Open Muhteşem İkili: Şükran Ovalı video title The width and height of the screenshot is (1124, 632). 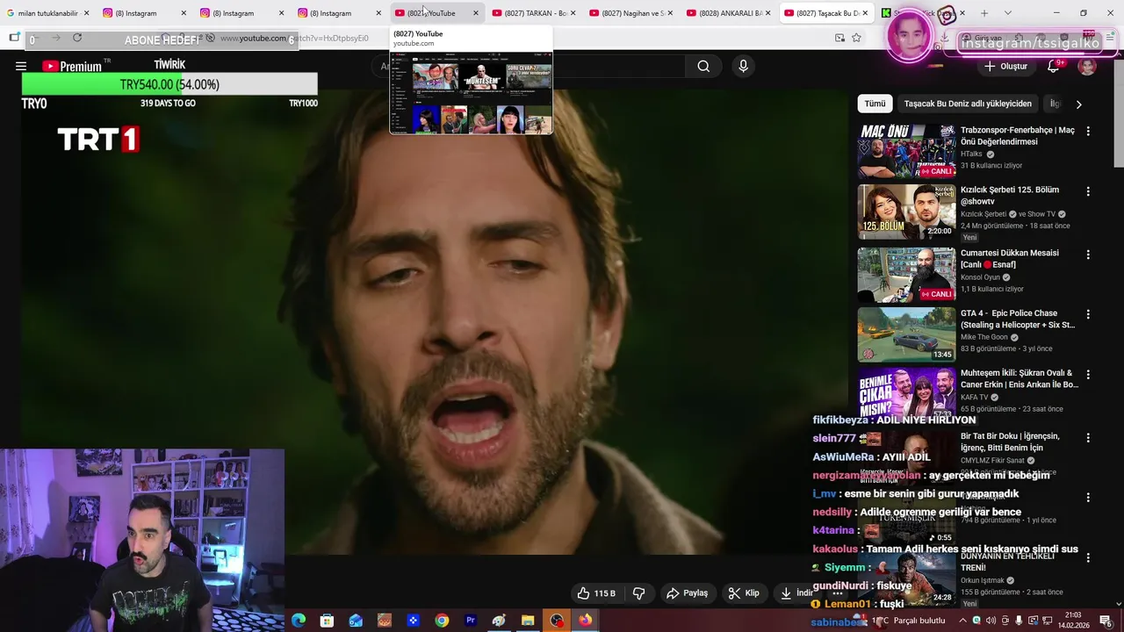(x=1020, y=378)
